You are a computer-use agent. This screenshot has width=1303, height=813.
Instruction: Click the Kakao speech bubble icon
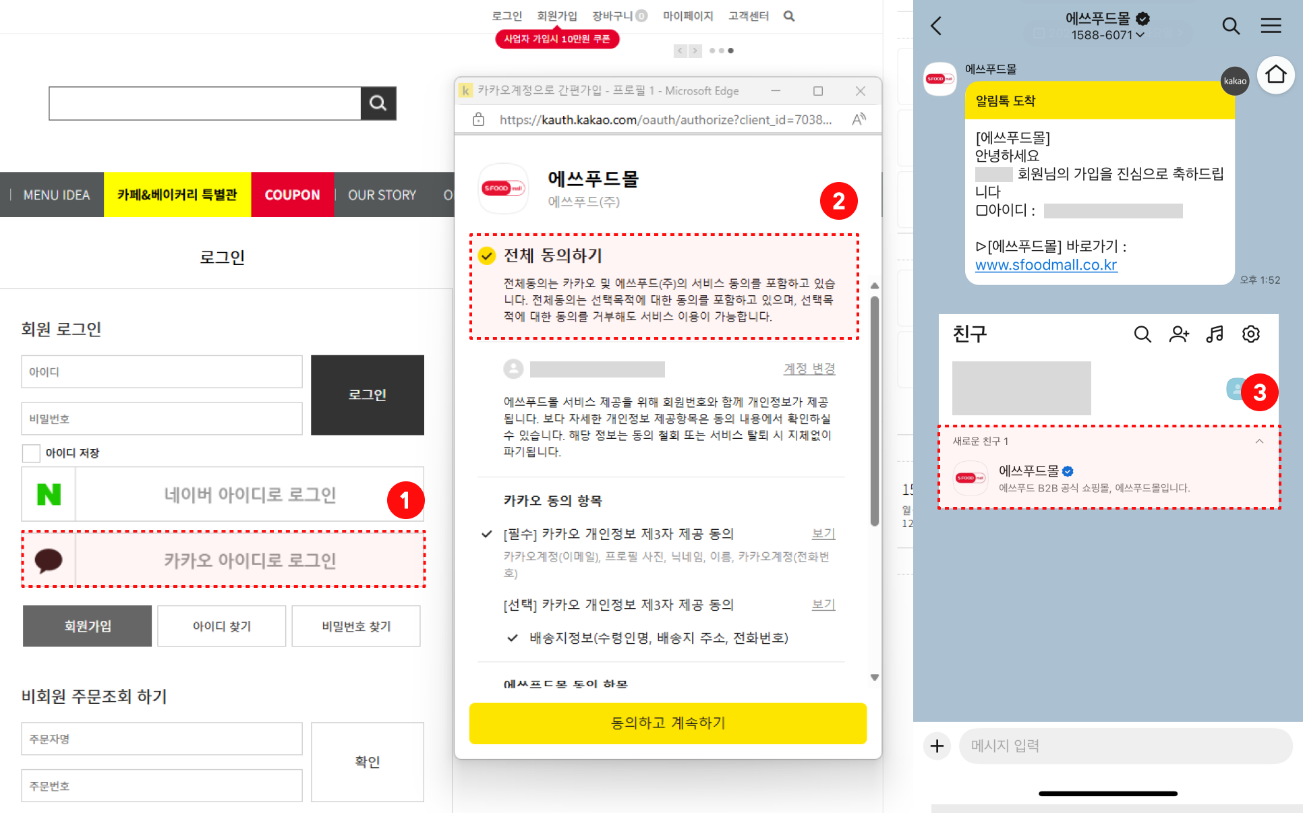(49, 560)
